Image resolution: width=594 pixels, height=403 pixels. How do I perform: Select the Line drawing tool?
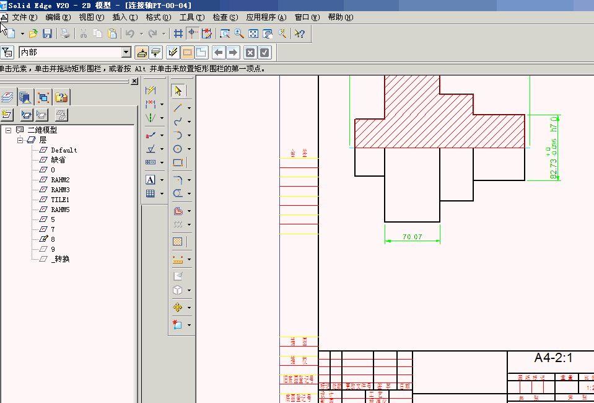178,108
